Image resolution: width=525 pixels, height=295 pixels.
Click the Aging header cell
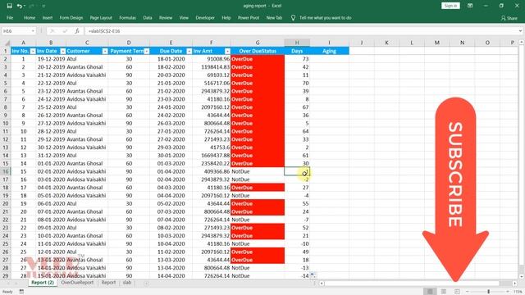[x=329, y=51]
